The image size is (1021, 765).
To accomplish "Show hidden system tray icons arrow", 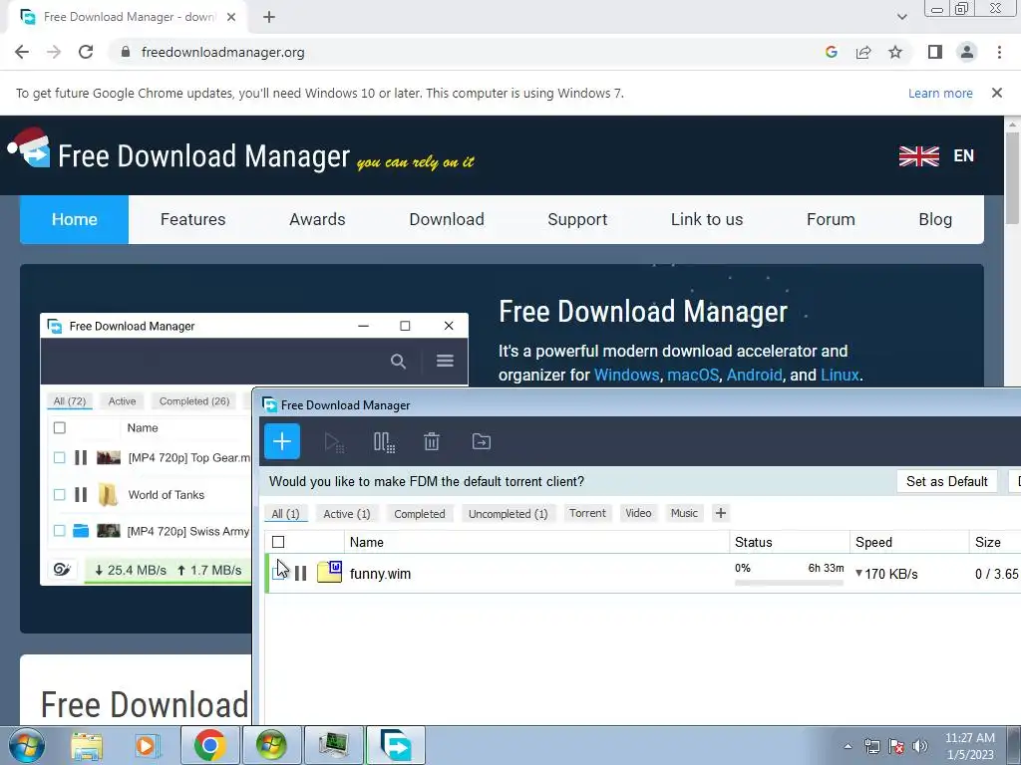I will [x=848, y=746].
